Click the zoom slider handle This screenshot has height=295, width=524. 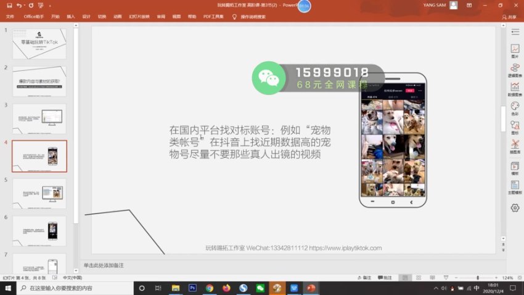pos(478,278)
